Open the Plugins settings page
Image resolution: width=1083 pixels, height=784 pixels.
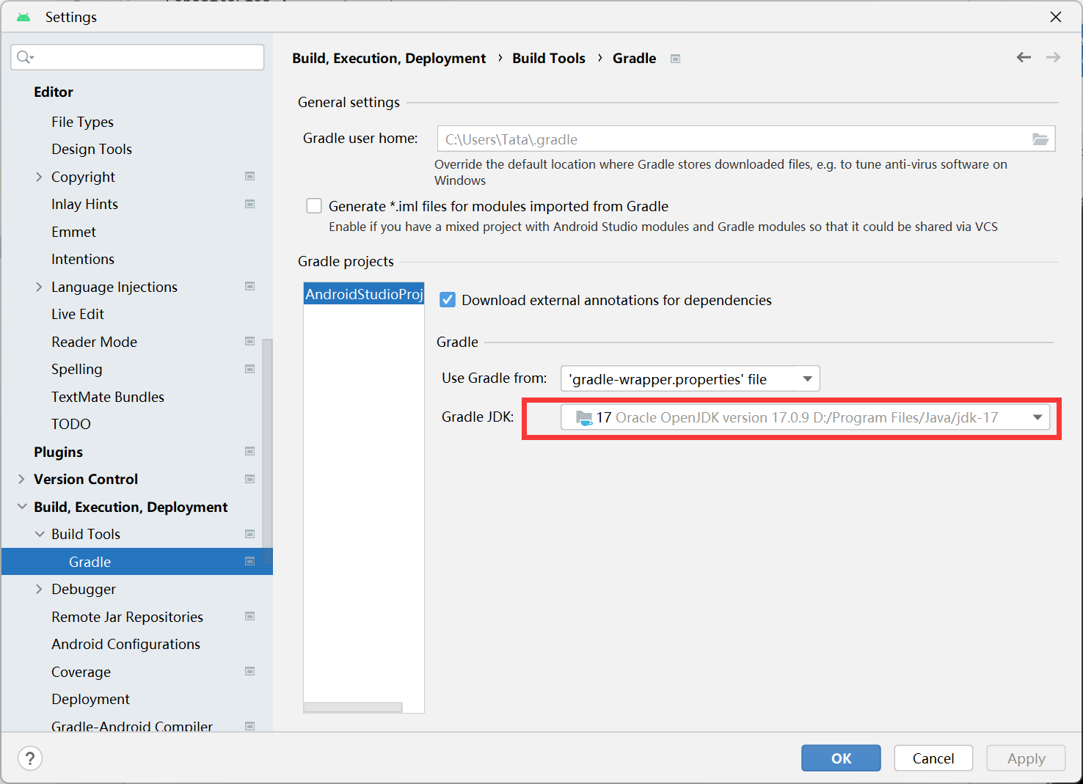click(58, 452)
